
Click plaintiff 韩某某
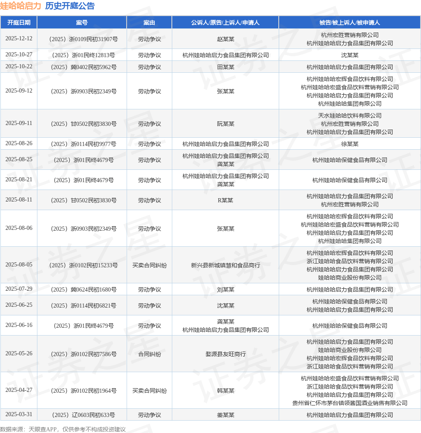[x=226, y=391]
